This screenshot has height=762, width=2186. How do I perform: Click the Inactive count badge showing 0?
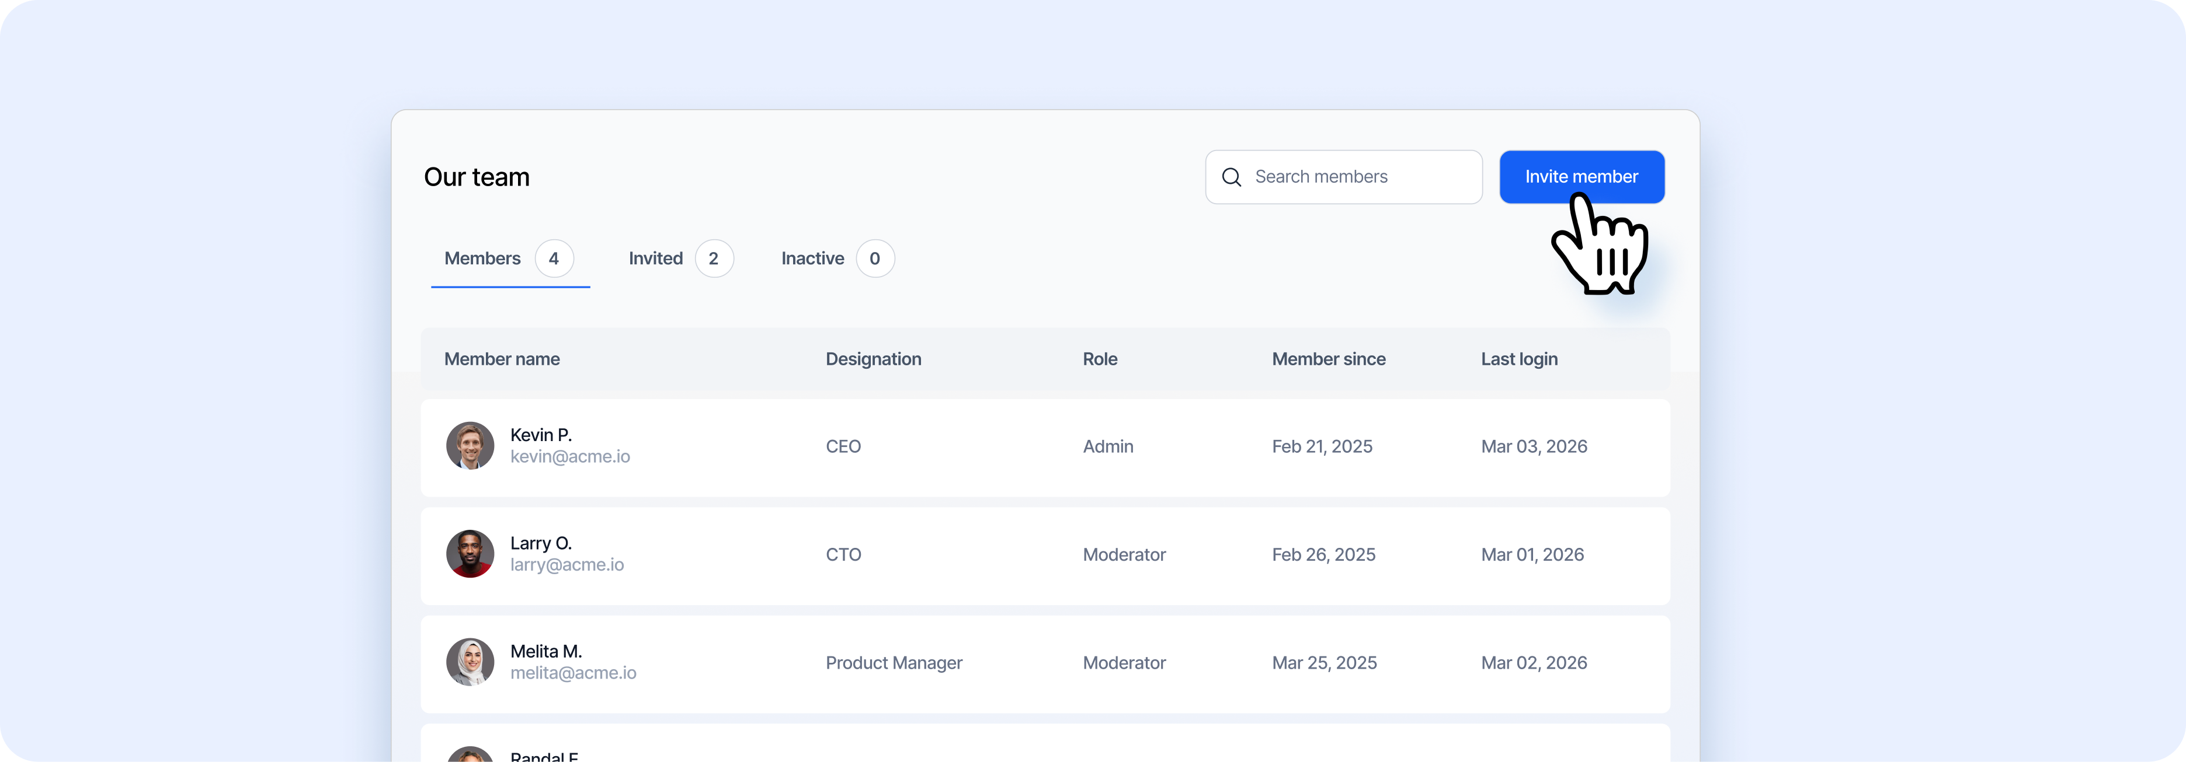click(x=875, y=258)
